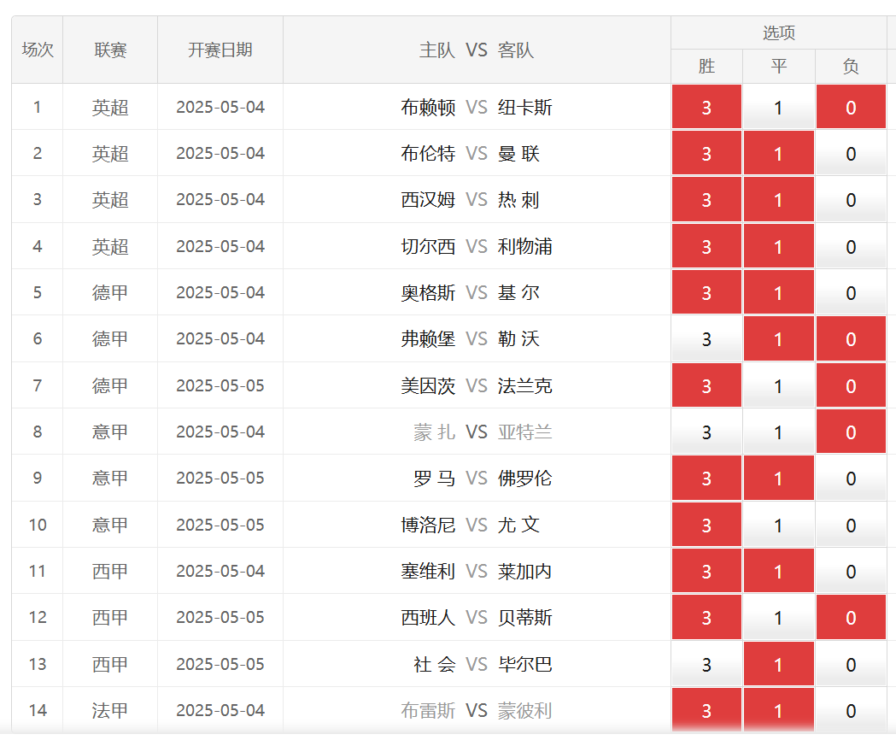Viewport: 896px width, 746px height.
Task: Click the 场次 column header
Action: click(37, 50)
